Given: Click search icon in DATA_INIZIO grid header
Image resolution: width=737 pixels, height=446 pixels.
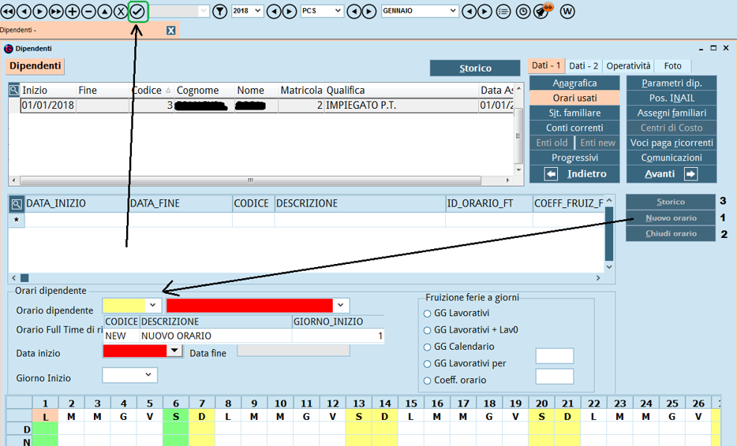Looking at the screenshot, I should coord(17,204).
